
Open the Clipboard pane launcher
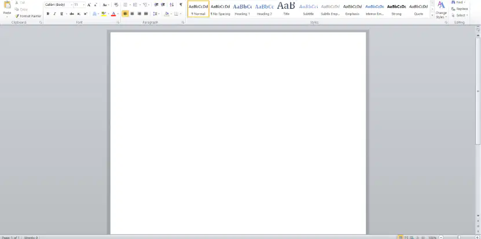pyautogui.click(x=41, y=23)
